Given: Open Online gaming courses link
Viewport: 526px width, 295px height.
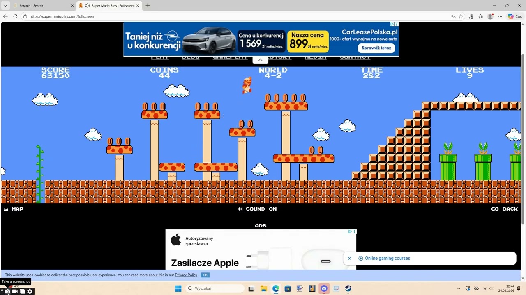Looking at the screenshot, I should pyautogui.click(x=388, y=258).
